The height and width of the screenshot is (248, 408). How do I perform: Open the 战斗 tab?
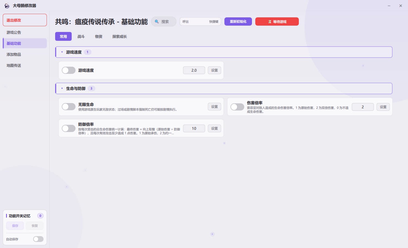click(x=81, y=36)
